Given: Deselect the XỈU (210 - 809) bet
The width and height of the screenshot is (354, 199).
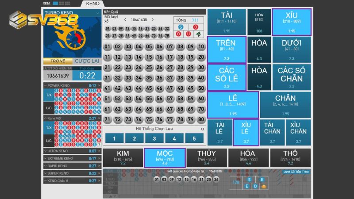Looking at the screenshot, I should click(291, 22).
